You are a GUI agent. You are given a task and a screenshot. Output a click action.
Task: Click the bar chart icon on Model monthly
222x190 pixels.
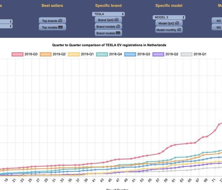pos(179,29)
